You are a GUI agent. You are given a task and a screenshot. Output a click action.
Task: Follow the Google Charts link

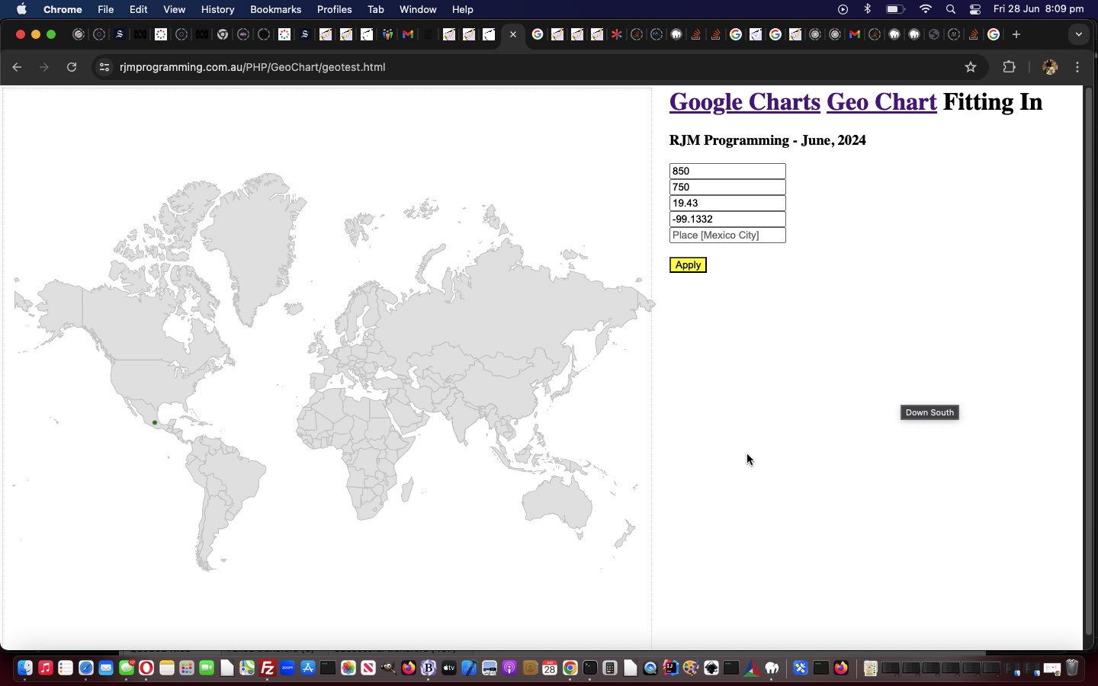(745, 102)
